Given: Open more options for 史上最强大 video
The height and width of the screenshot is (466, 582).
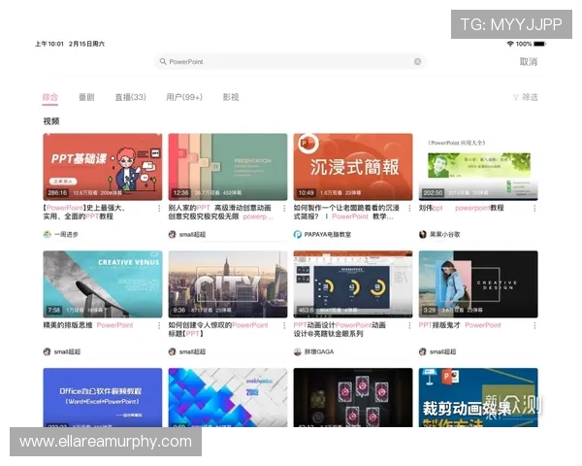Looking at the screenshot, I should (159, 208).
